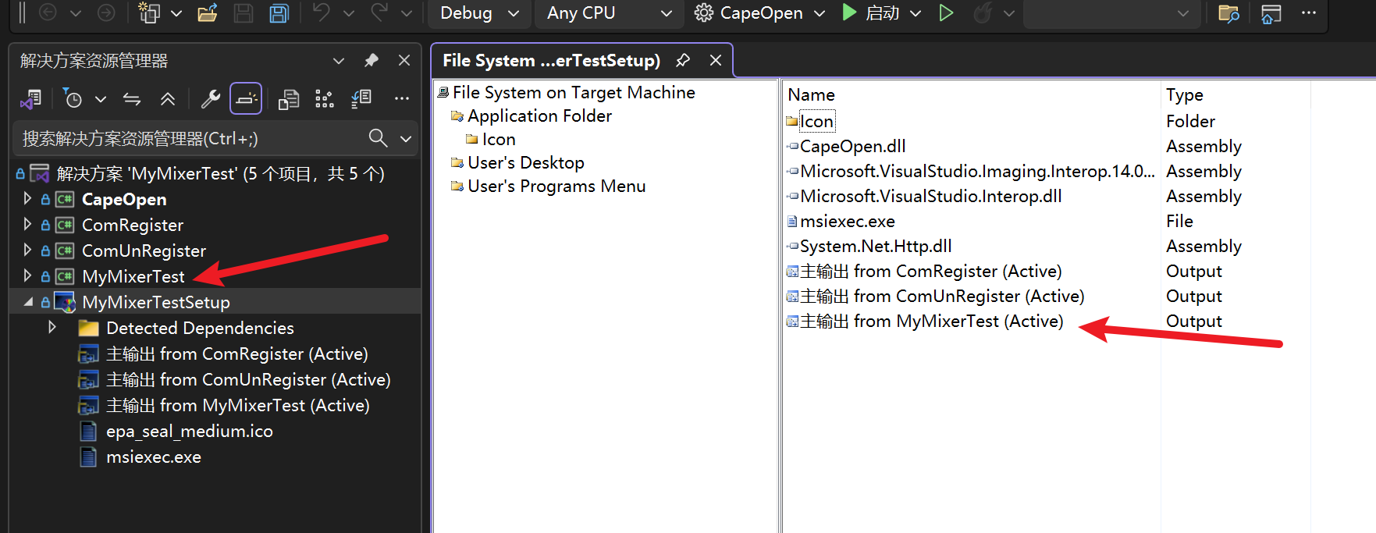
Task: Select epa_seal_medium.ico in Solution Explorer
Action: [x=190, y=431]
